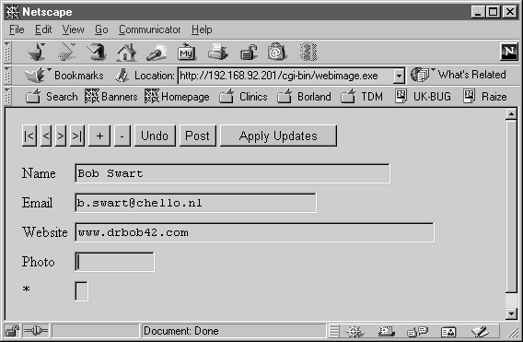Screen dimensions: 523x342
Task: Delete the record with the - button
Action: coord(122,136)
